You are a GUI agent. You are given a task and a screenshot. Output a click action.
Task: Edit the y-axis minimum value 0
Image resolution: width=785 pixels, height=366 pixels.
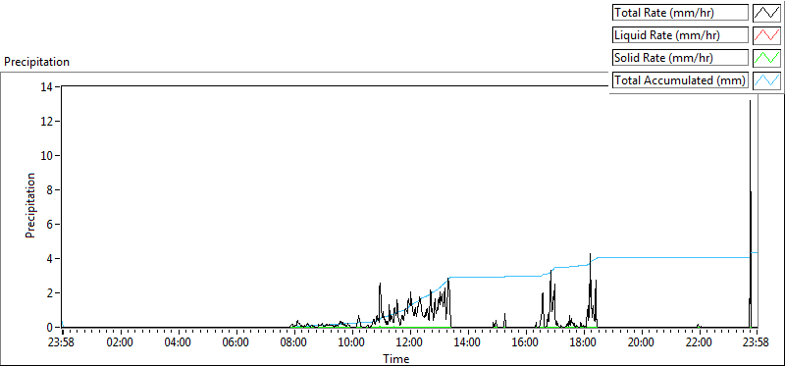(x=51, y=328)
